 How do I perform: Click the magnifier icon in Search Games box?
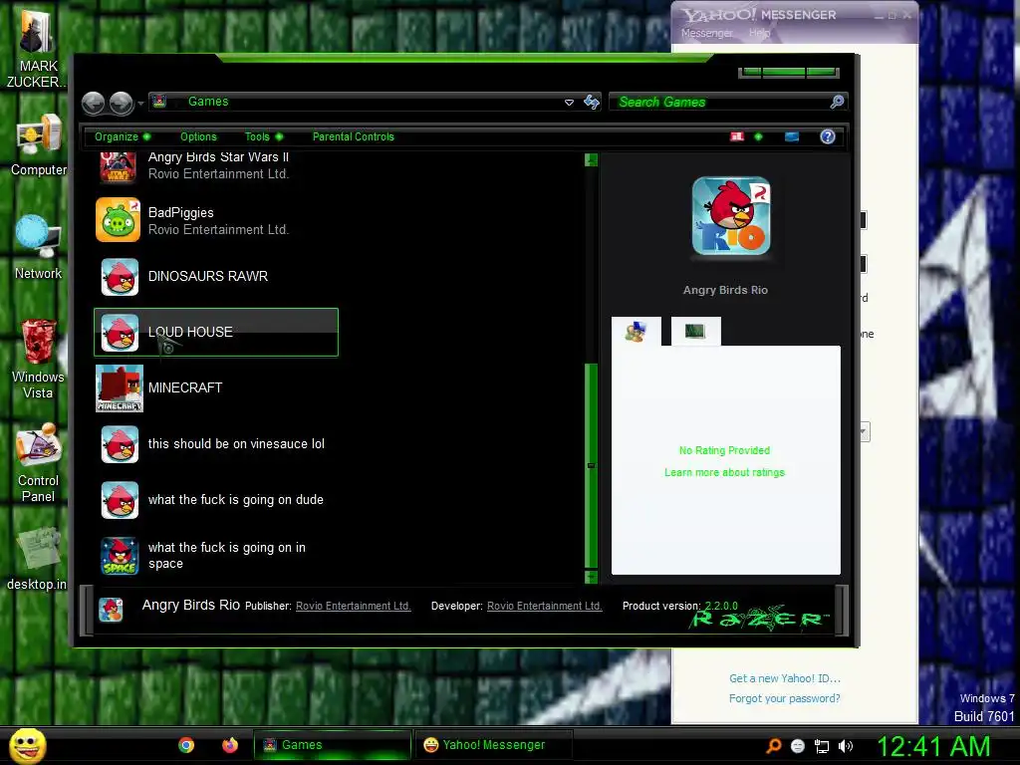click(x=837, y=102)
